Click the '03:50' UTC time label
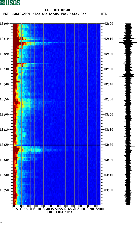139x225 pixels. (109, 190)
